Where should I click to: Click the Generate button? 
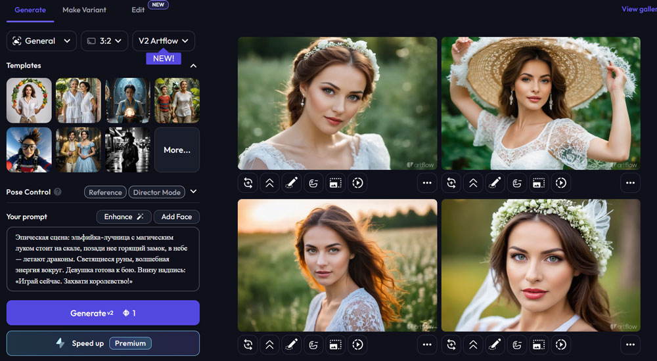pyautogui.click(x=103, y=313)
